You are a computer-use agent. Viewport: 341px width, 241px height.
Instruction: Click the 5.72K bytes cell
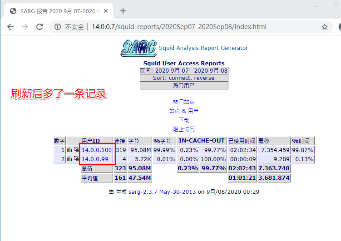pos(139,159)
